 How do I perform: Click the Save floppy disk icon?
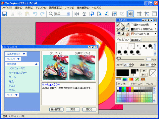pyautogui.click(x=5, y=14)
